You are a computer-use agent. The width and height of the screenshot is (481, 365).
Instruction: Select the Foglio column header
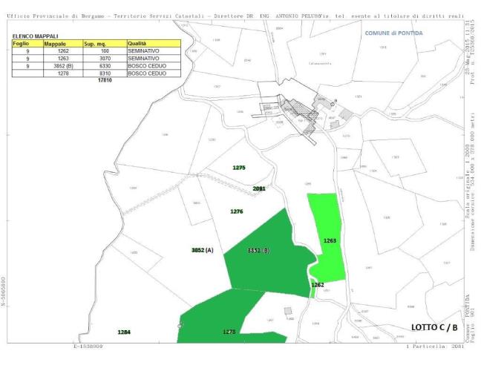[20, 44]
